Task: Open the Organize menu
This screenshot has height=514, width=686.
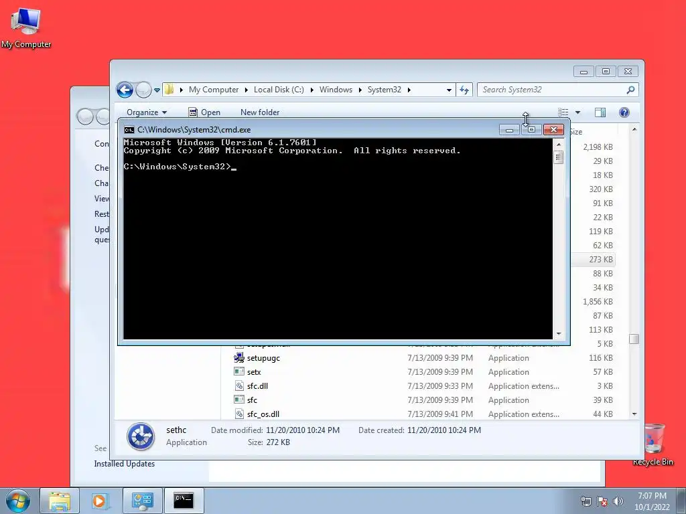Action: 147,112
